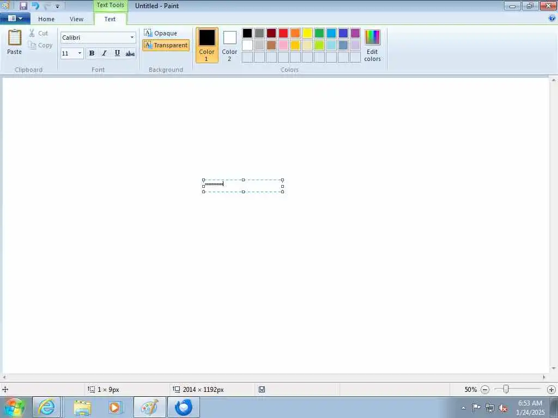The height and width of the screenshot is (418, 558).
Task: Select Color 2 background button
Action: [229, 45]
